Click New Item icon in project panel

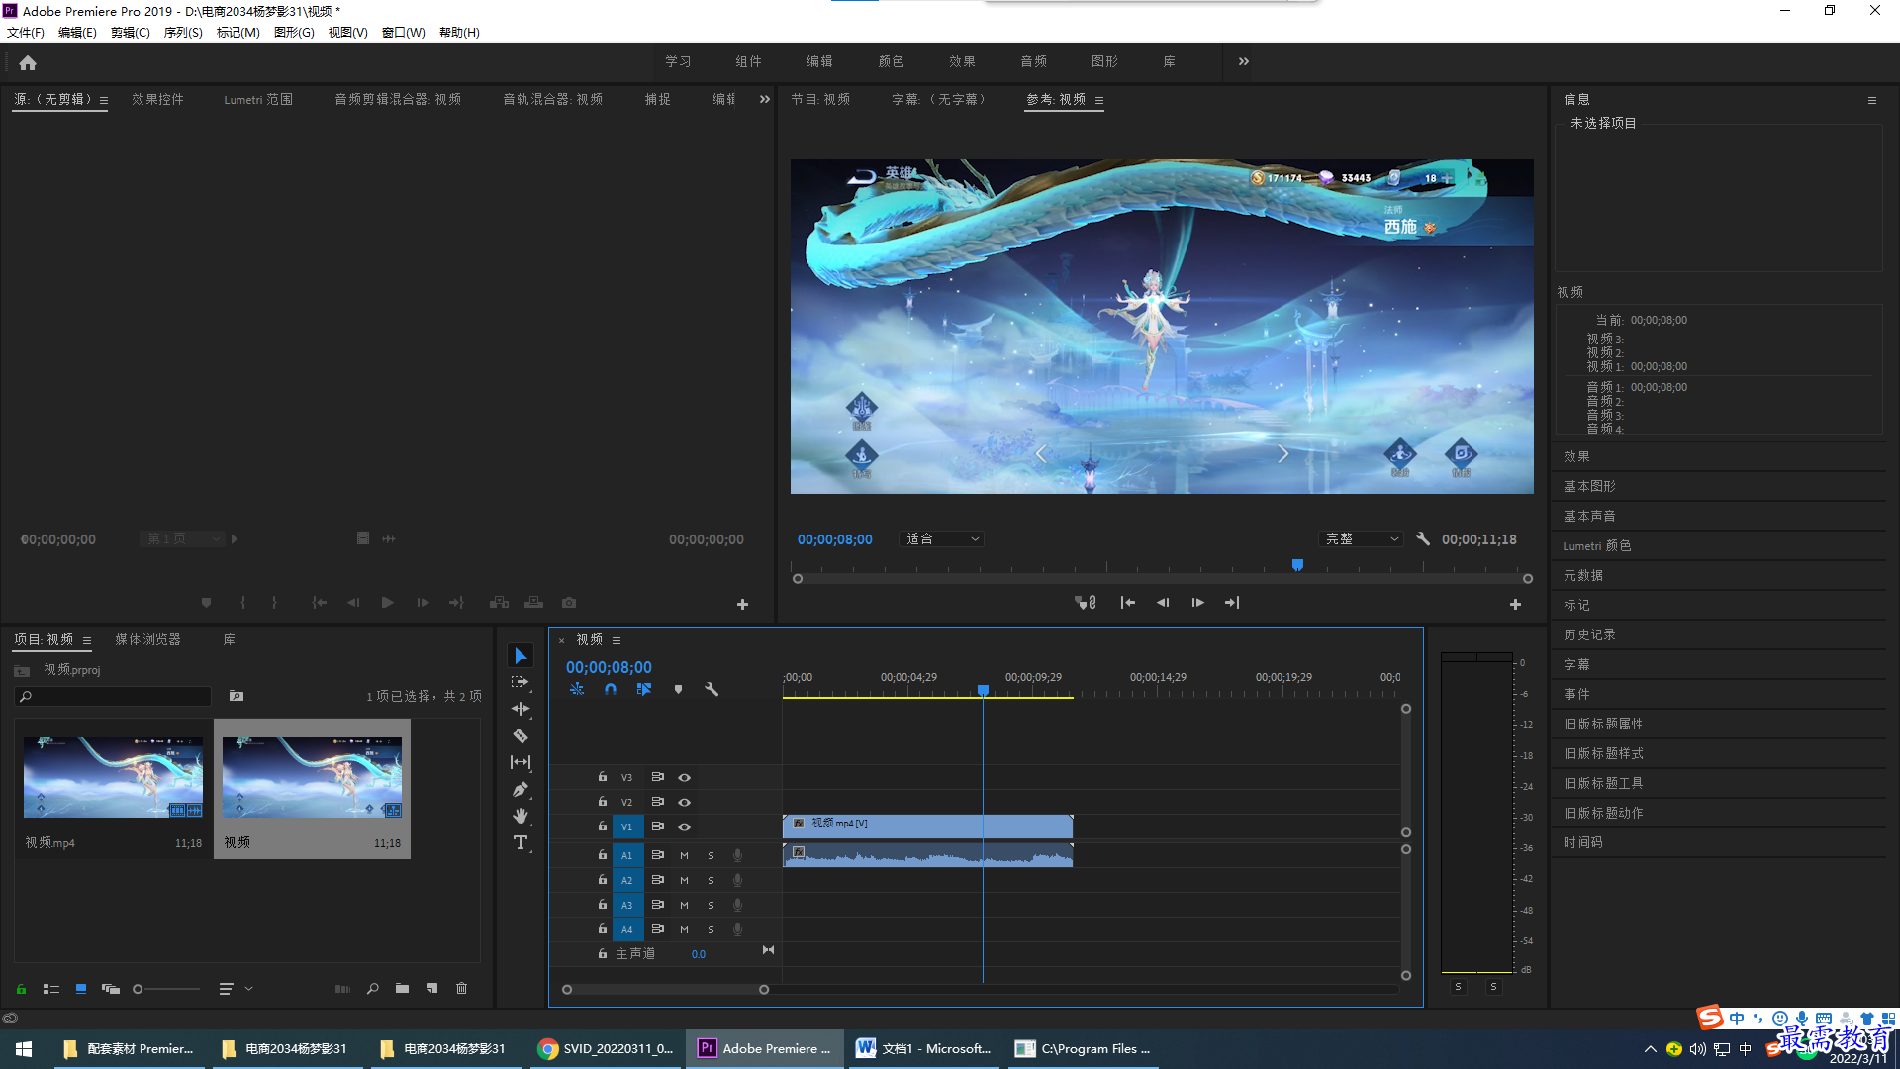click(x=432, y=988)
